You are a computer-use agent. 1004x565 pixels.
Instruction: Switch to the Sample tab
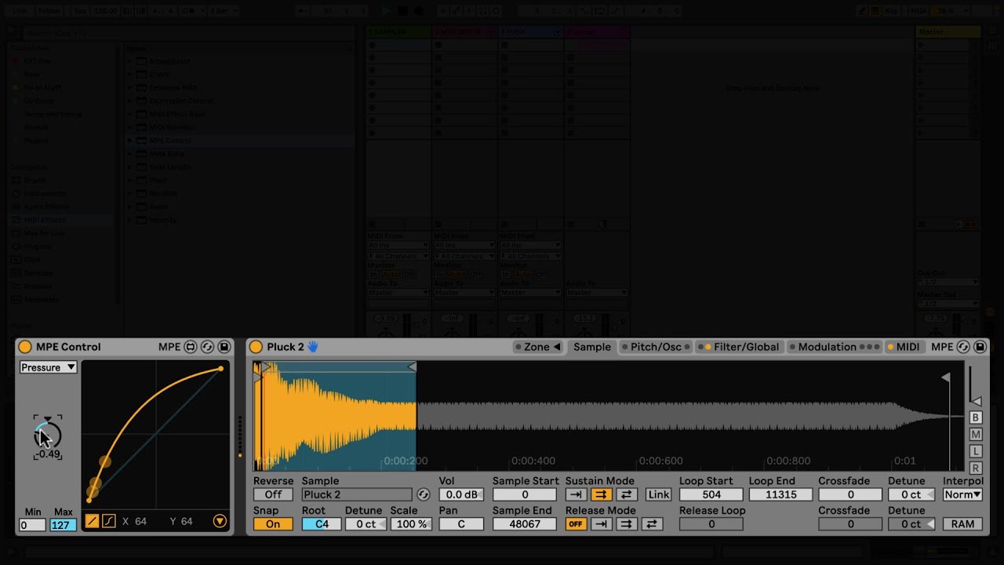(592, 347)
